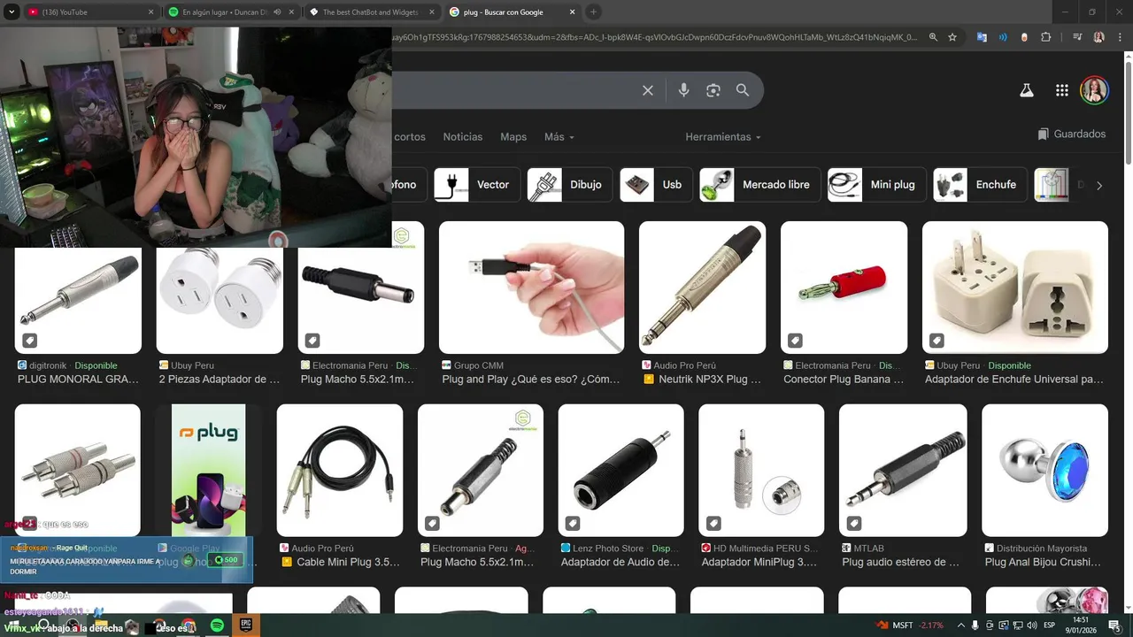Open the MSFT stock widget

[x=911, y=625]
